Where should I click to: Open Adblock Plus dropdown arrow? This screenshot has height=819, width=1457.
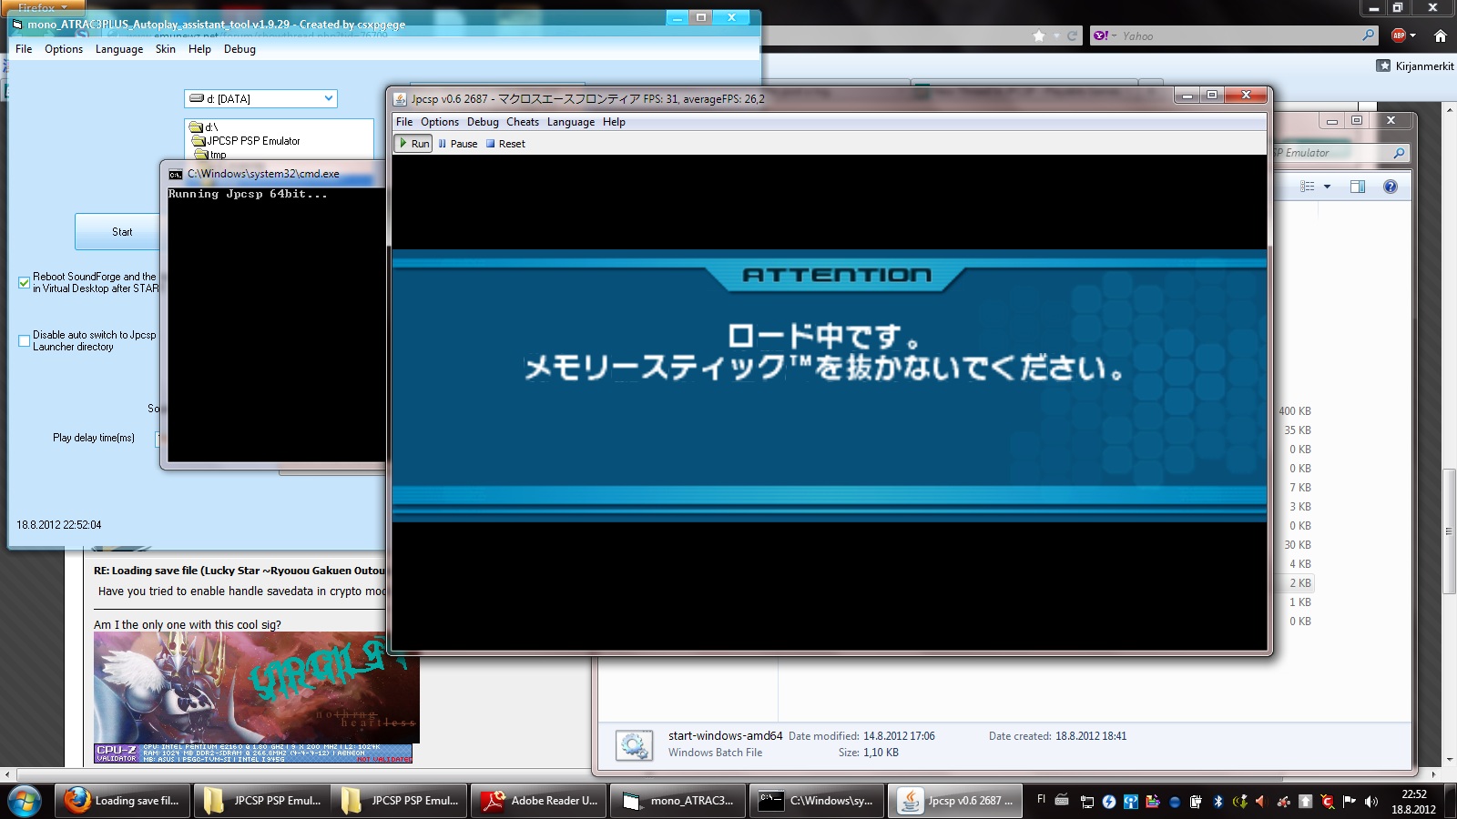point(1412,36)
